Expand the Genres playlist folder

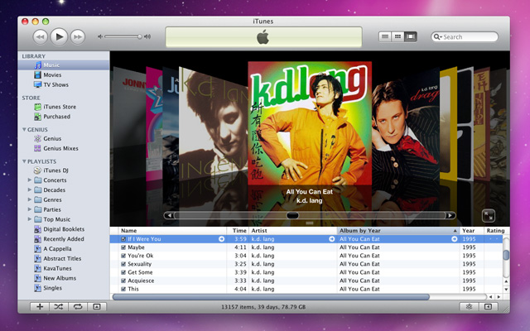pos(30,199)
